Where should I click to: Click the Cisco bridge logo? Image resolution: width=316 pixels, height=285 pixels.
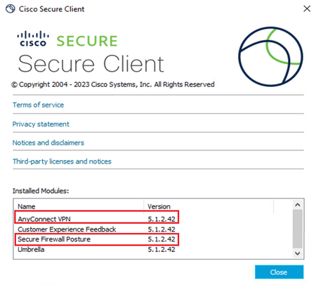coord(33,39)
